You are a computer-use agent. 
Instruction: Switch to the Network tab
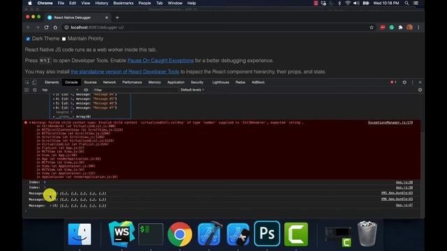pos(110,82)
